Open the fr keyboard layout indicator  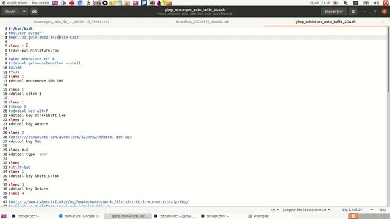[356, 3]
